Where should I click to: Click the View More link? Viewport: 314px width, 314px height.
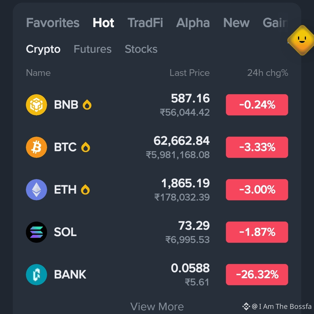(157, 307)
